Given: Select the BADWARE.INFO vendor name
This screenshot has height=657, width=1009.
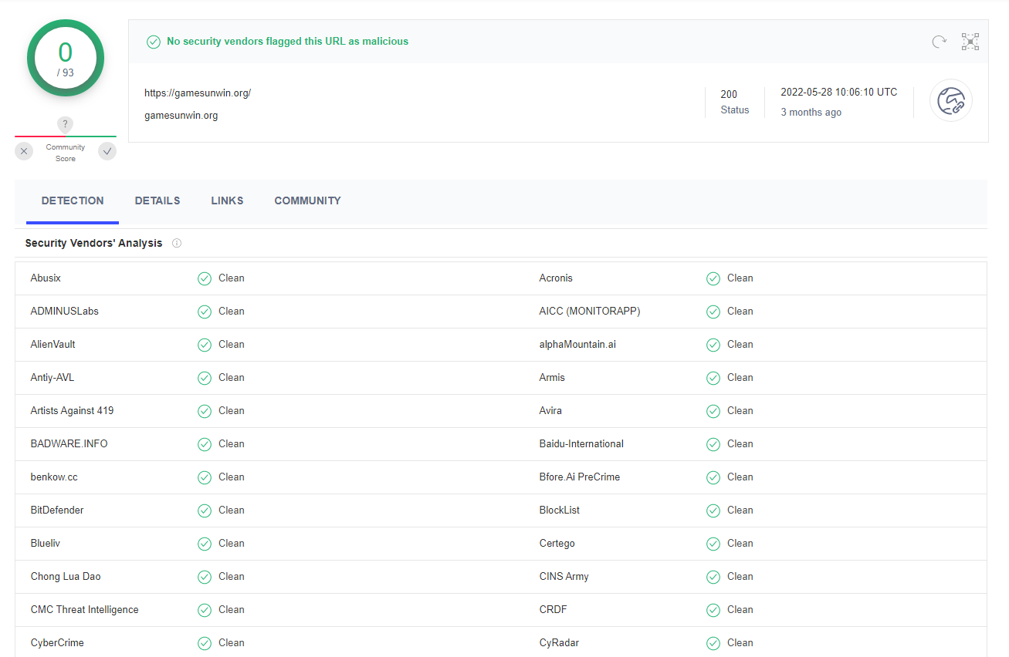Looking at the screenshot, I should (69, 444).
